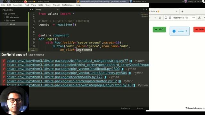Click the localhost:8765 address field
The image size is (205, 115).
coord(181,18)
